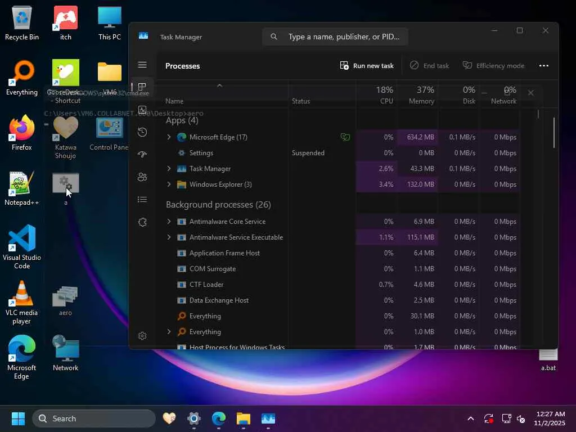Select the COM Surrogate process
The image size is (576, 432).
pos(341,269)
